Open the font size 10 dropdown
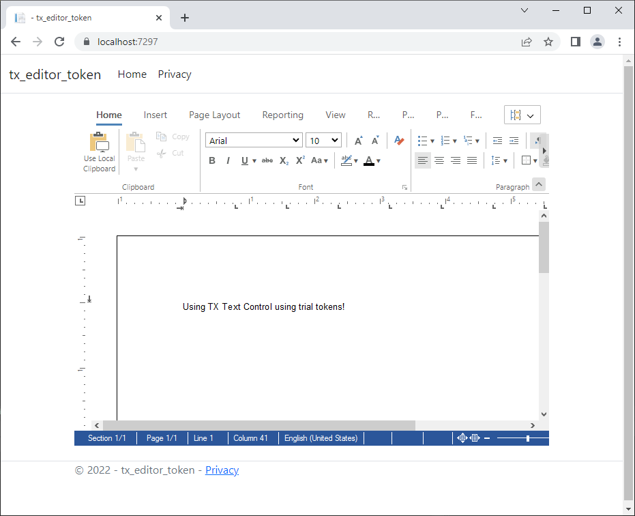 click(323, 140)
